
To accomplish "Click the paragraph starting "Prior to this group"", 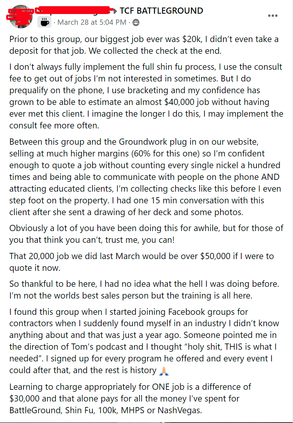I will pos(144,45).
